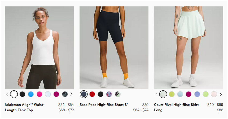Viewport: 228px width, 119px height.
Task: Select pale pink swatch for Court Rival Skirt
Action: pos(214,94)
